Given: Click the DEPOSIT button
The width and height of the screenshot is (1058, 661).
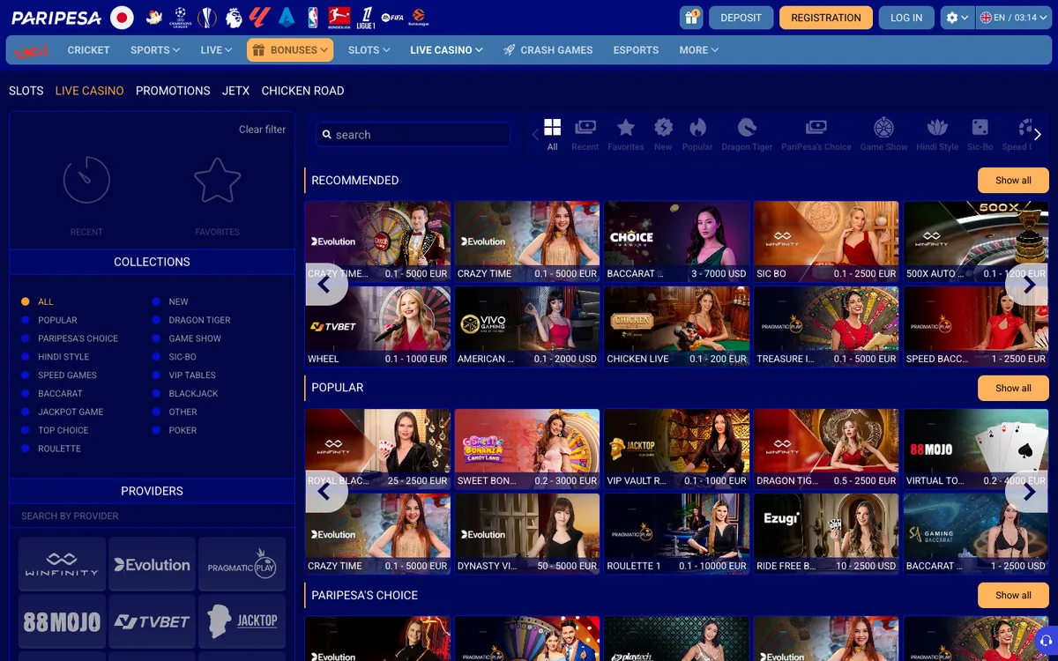Looking at the screenshot, I should point(741,18).
